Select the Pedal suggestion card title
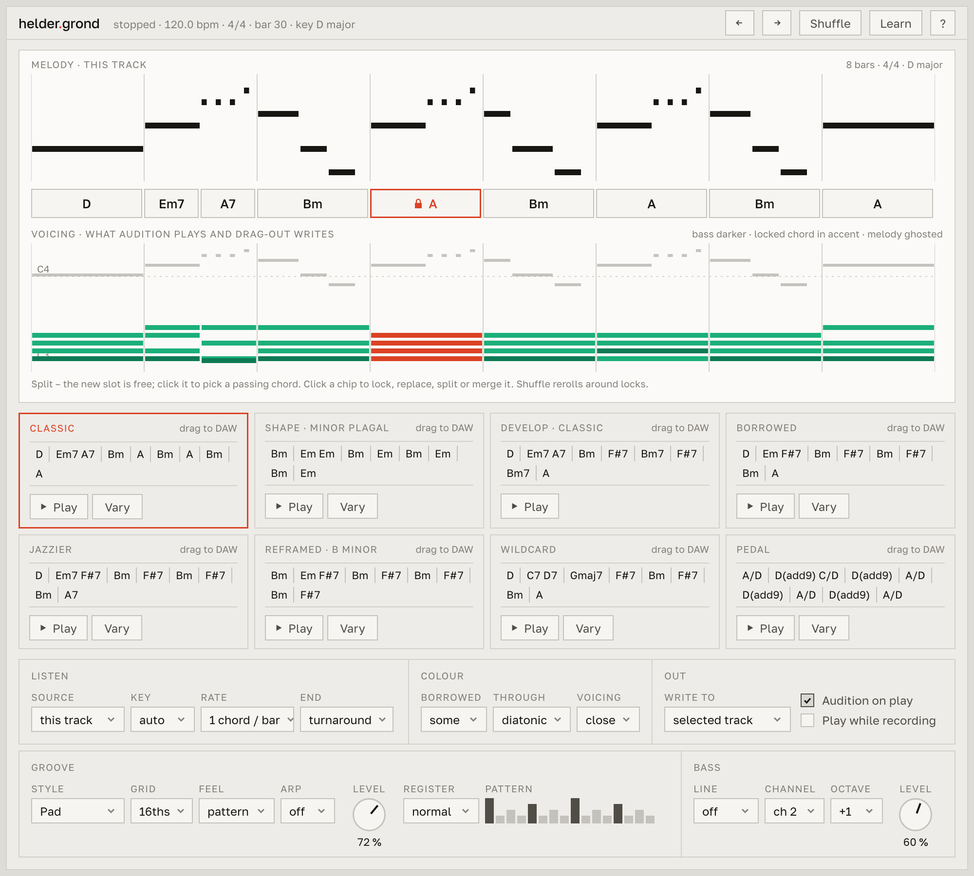Screen dimensions: 974x876 click(753, 549)
